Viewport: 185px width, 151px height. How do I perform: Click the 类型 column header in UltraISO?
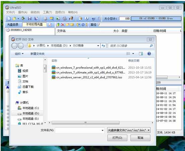[124, 31]
